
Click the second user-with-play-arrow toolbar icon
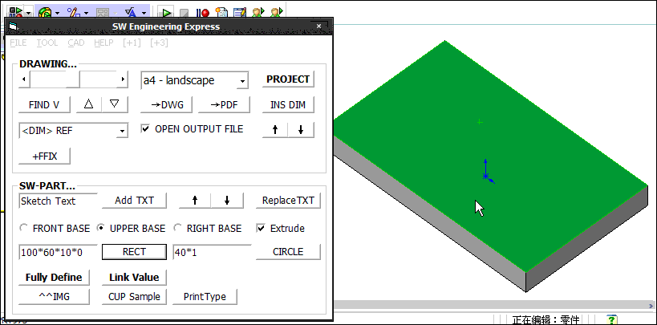[x=277, y=12]
